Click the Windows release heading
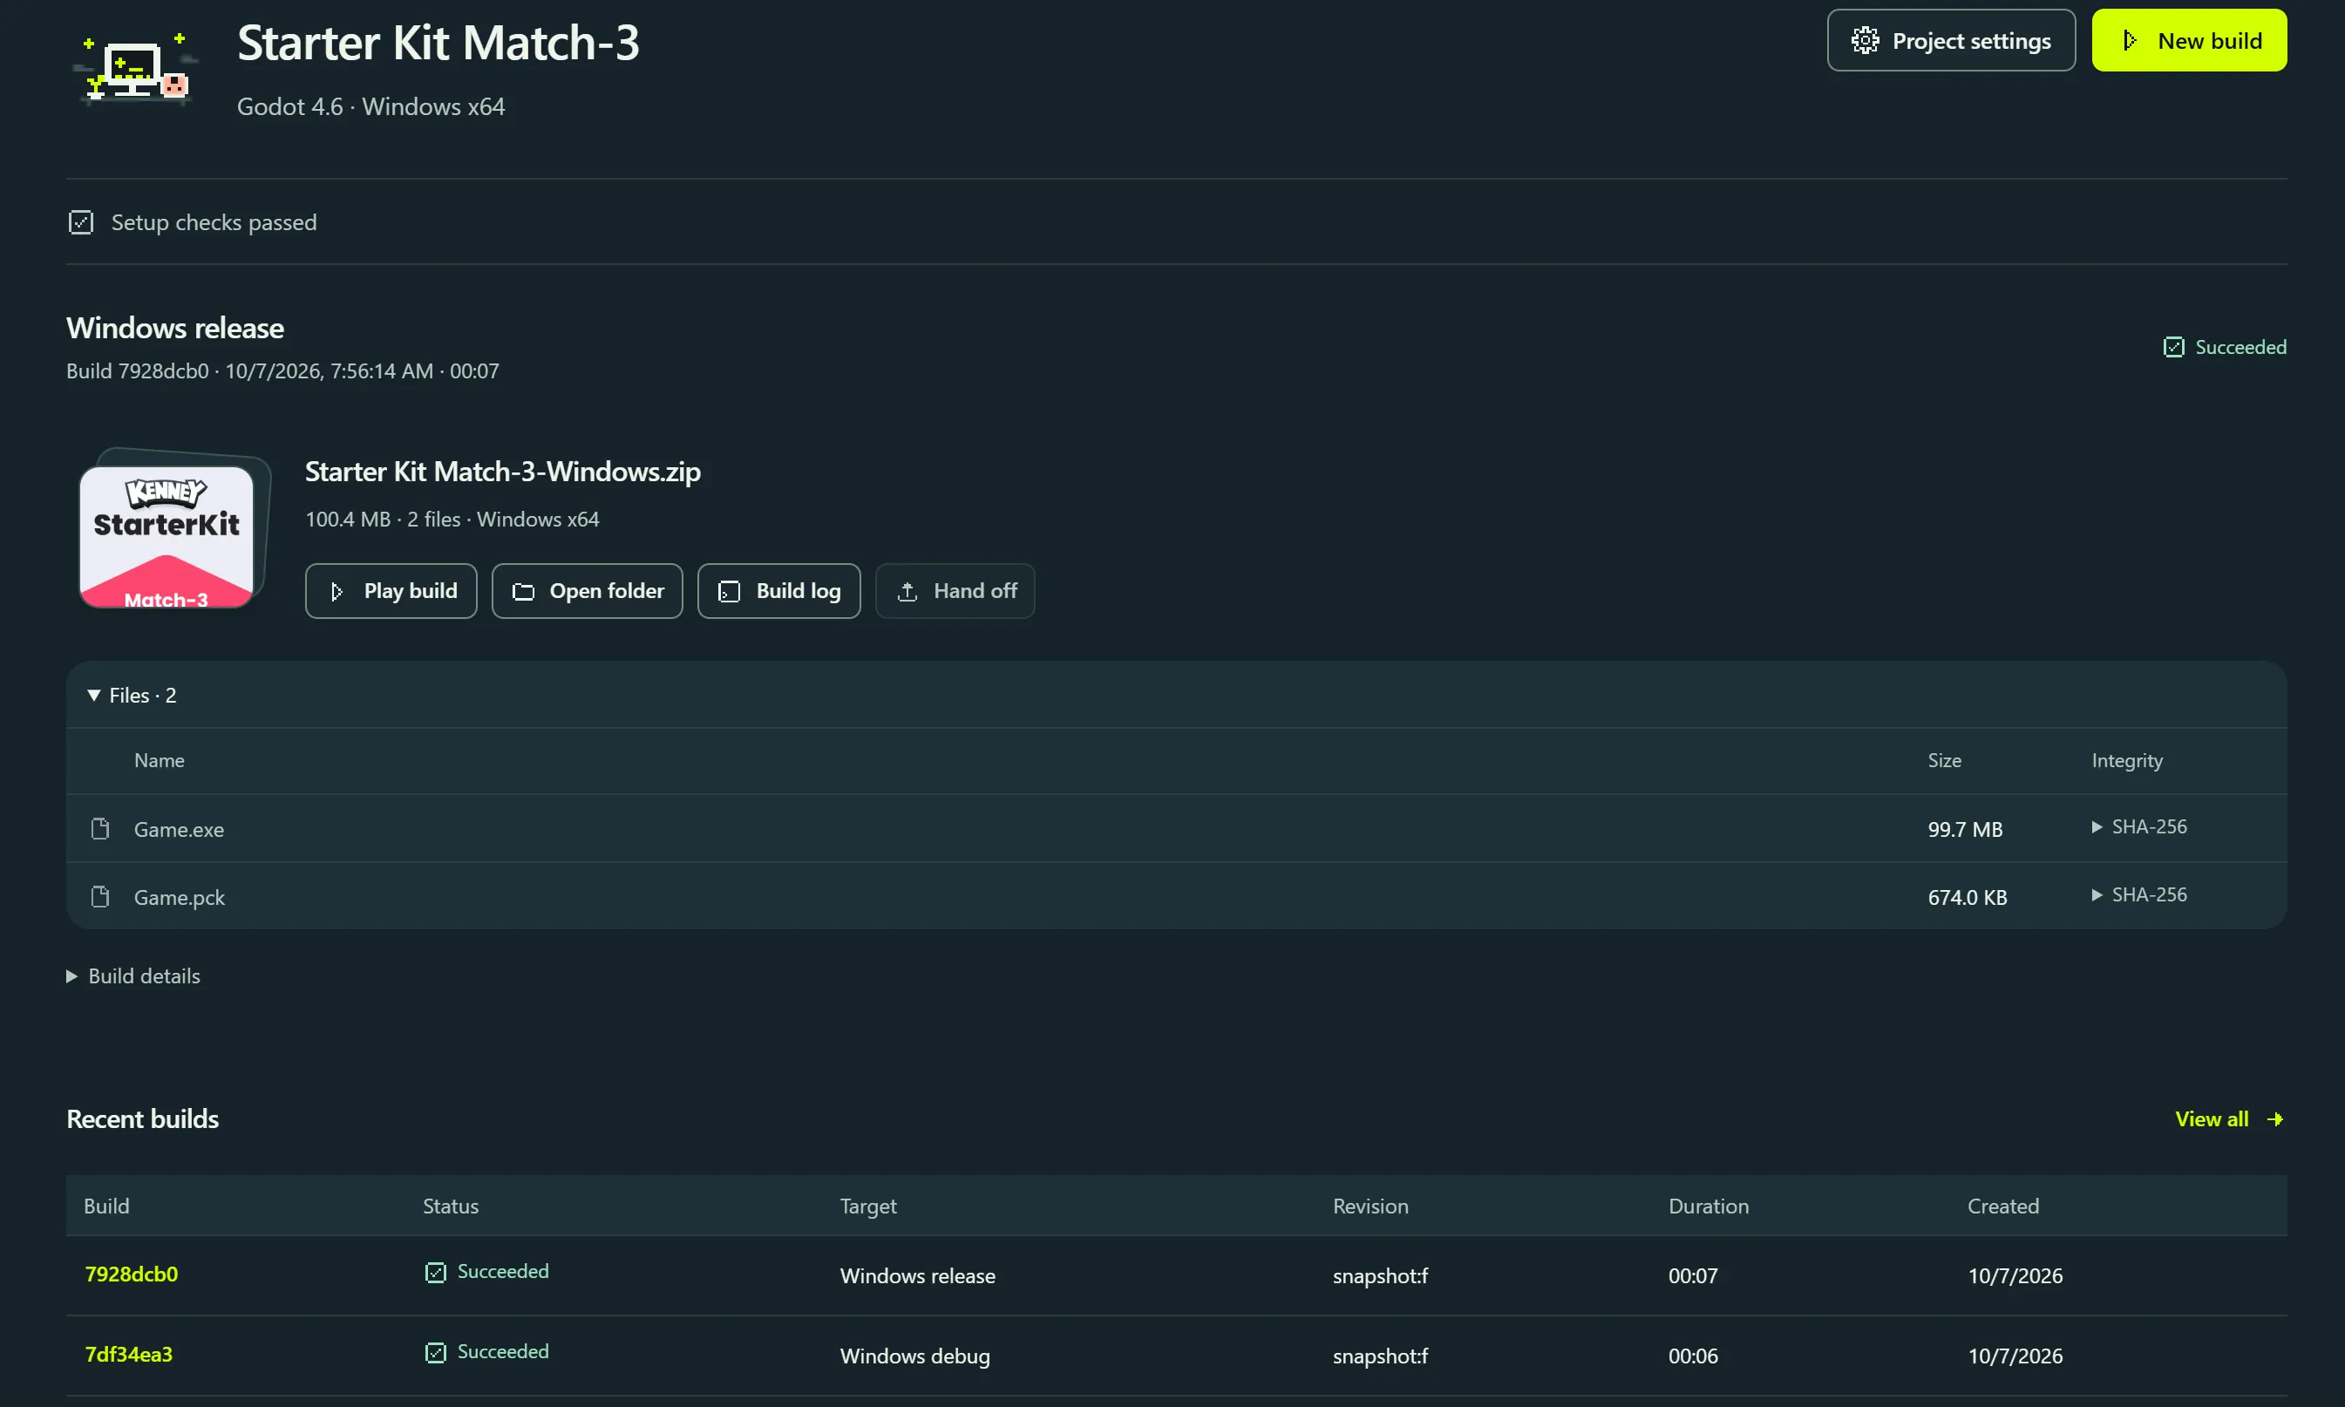This screenshot has width=2345, height=1407. point(175,328)
